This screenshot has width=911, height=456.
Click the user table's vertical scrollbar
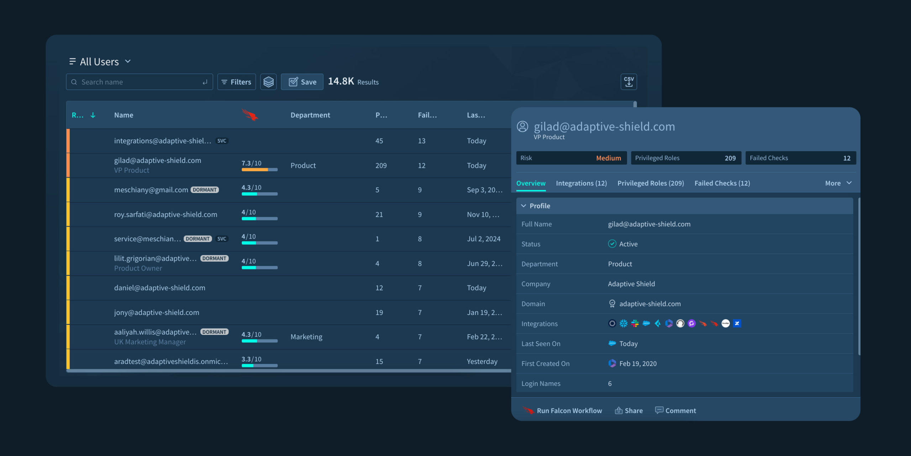(635, 104)
